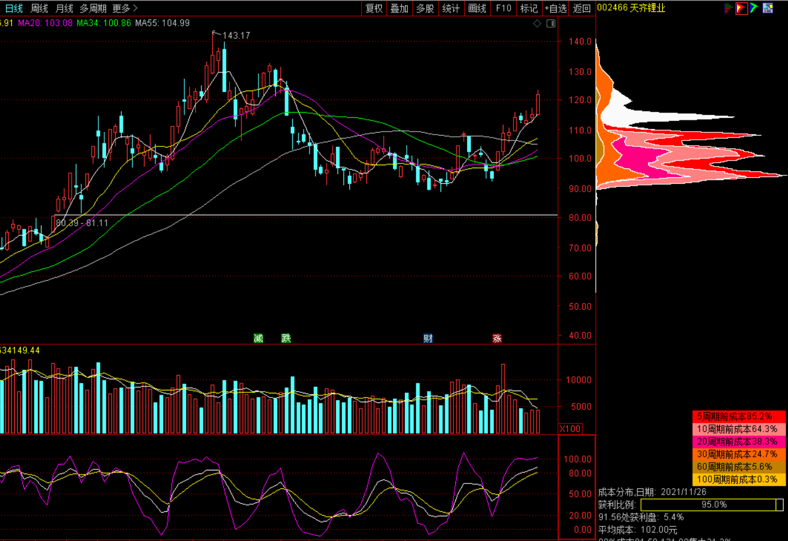Click the 80.39 - 81.11 gap label
The height and width of the screenshot is (541, 788).
click(x=82, y=223)
